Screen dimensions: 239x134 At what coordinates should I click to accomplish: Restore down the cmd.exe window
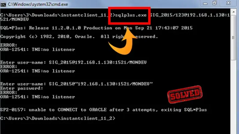click(x=215, y=3)
